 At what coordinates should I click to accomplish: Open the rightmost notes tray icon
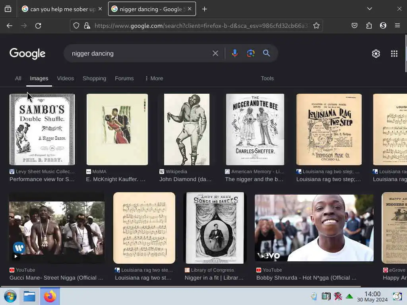(x=397, y=296)
